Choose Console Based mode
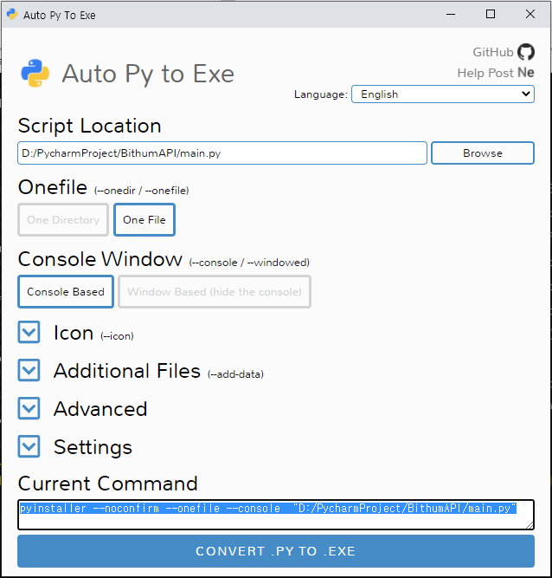The height and width of the screenshot is (578, 552). [66, 291]
